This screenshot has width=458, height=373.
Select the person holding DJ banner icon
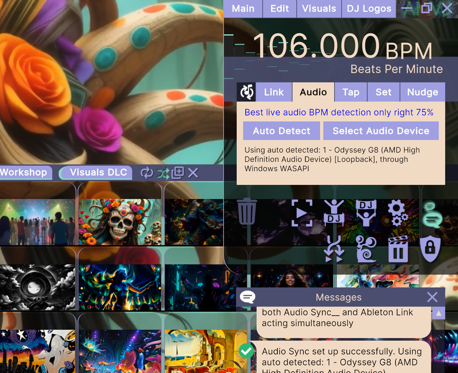pos(367,212)
